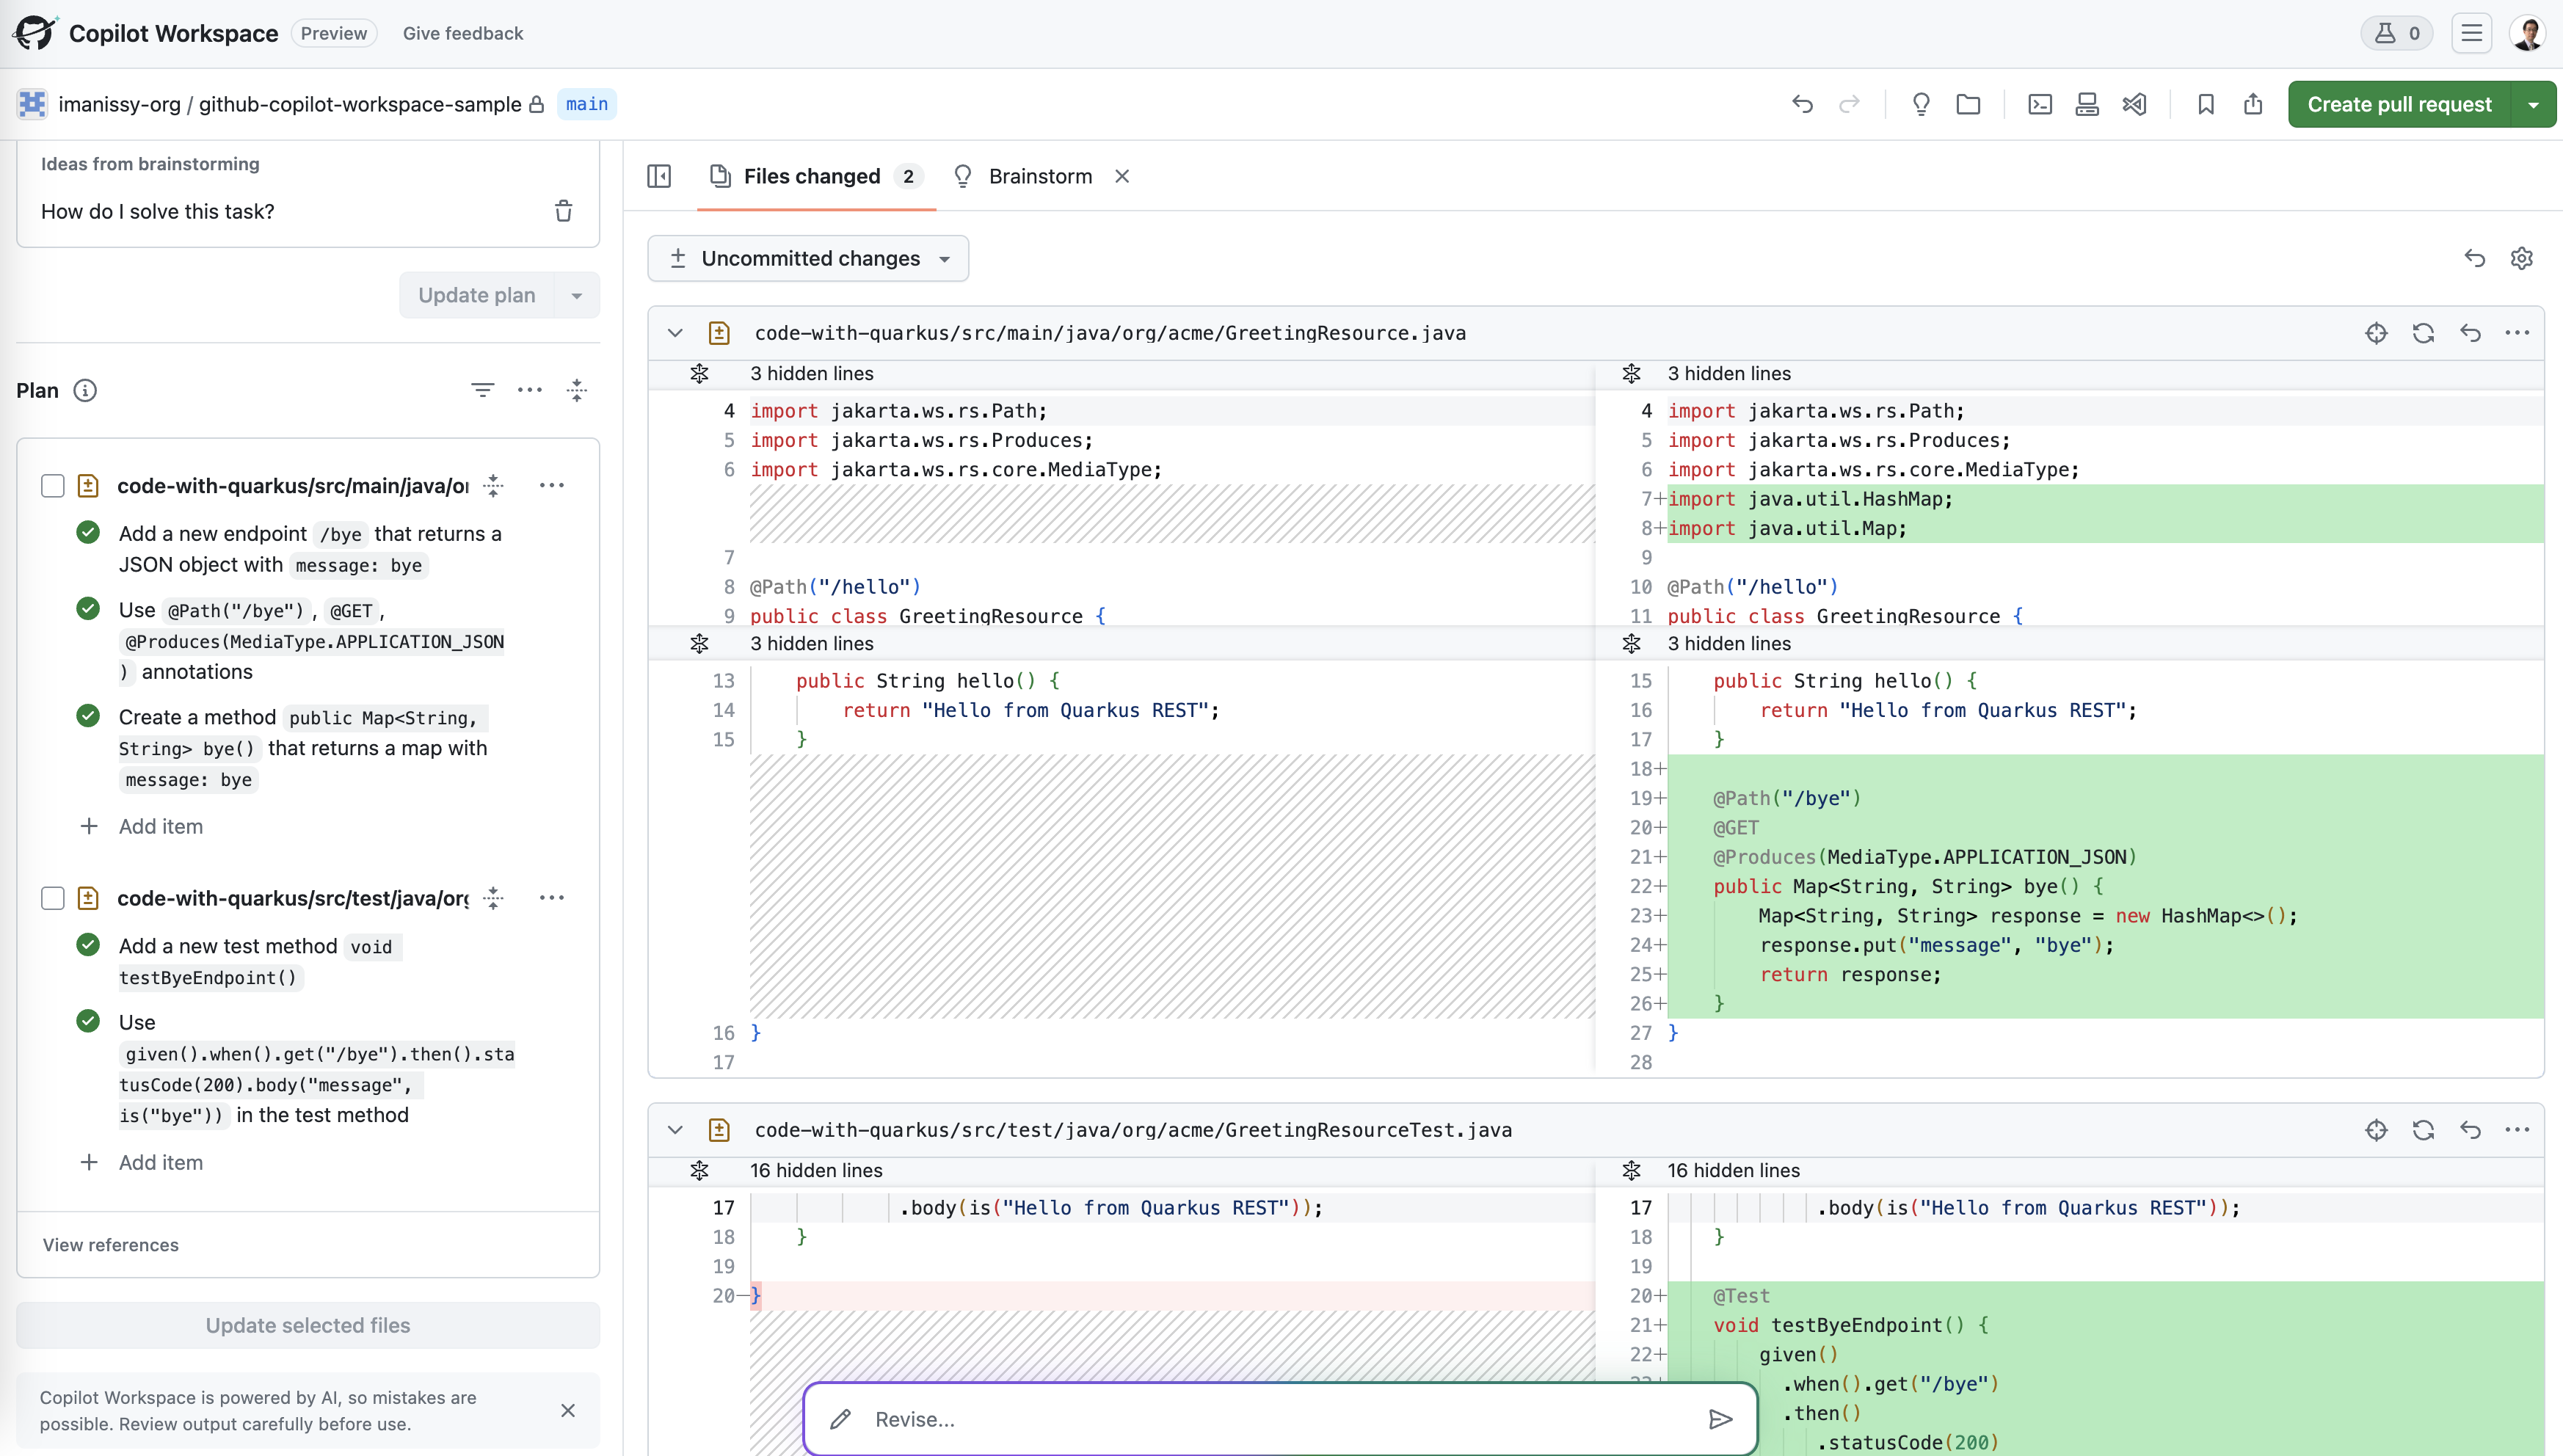This screenshot has height=1456, width=2563.
Task: Click the Create pull request button
Action: (x=2398, y=104)
